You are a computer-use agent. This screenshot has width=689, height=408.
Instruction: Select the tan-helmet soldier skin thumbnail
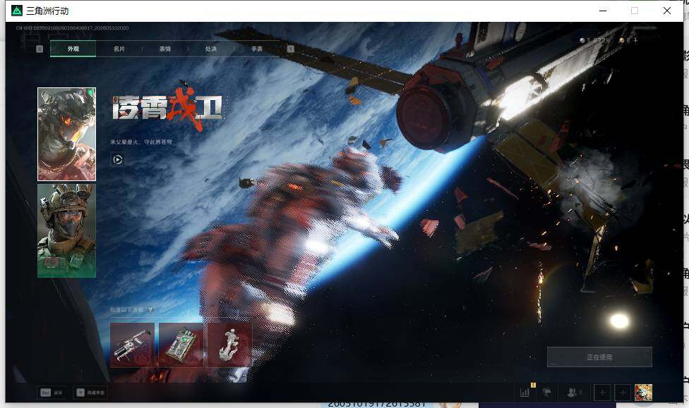[x=67, y=230]
